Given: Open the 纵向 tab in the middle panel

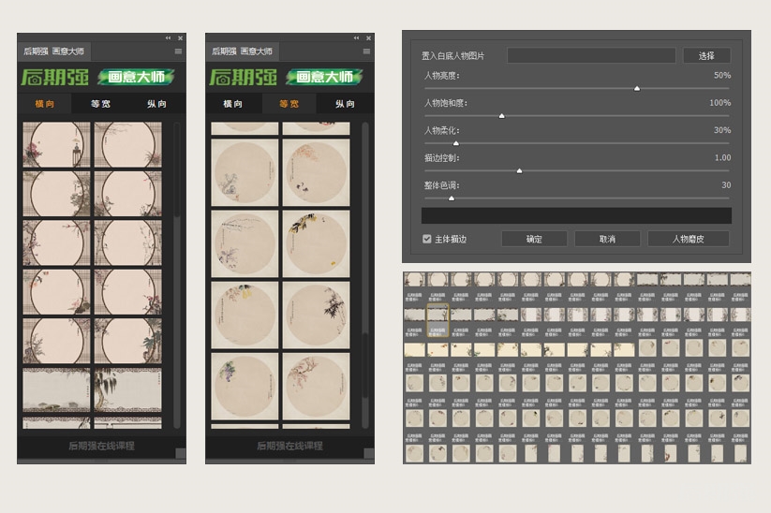Looking at the screenshot, I should pos(345,104).
